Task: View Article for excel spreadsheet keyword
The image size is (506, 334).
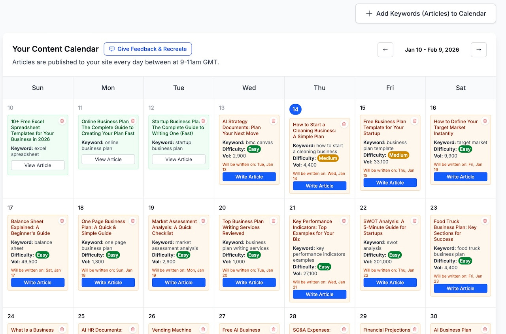Action: [38, 165]
